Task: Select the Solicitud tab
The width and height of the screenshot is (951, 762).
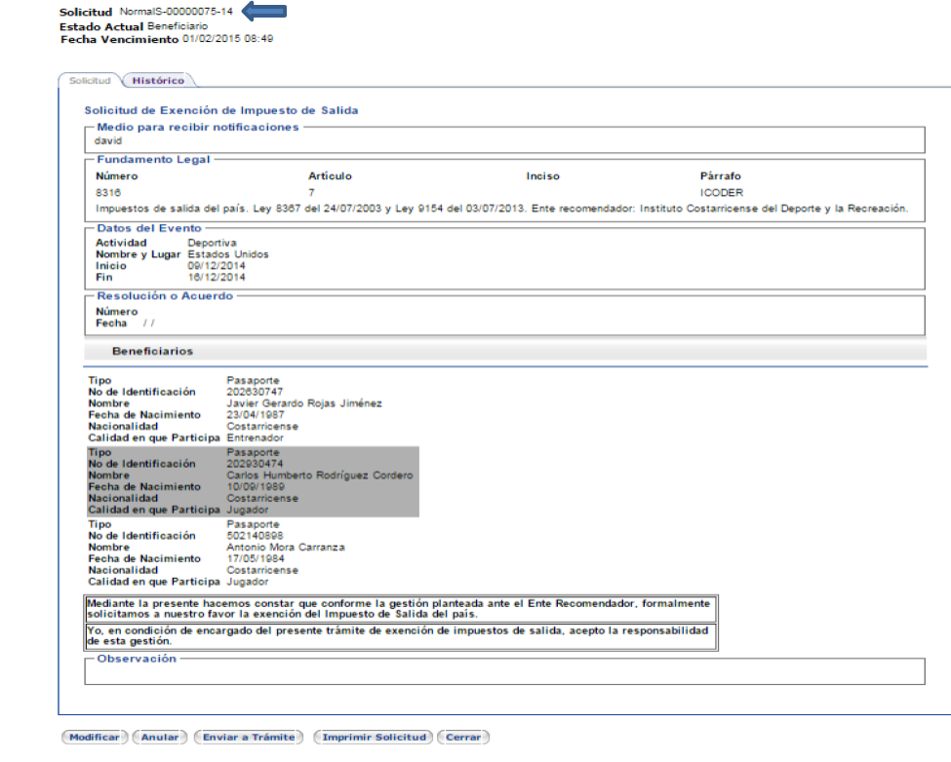Action: click(x=89, y=81)
